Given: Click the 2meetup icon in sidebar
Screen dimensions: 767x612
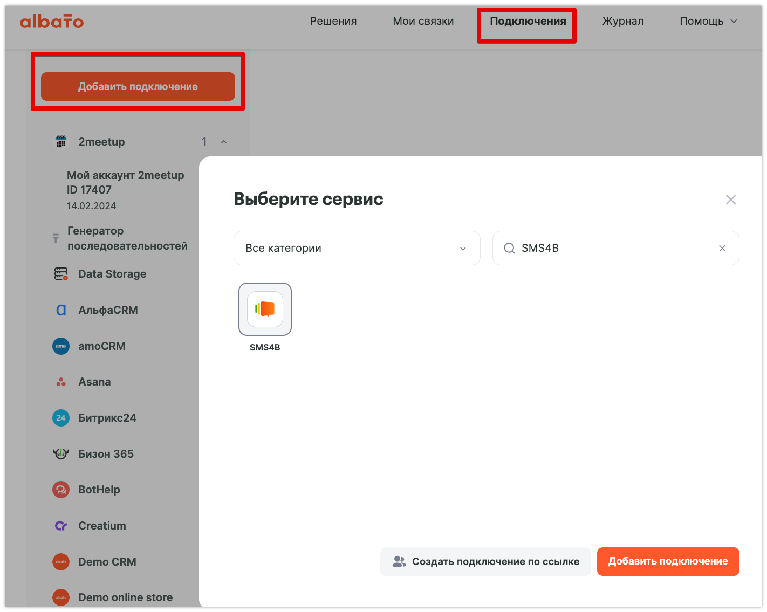Looking at the screenshot, I should (x=61, y=142).
